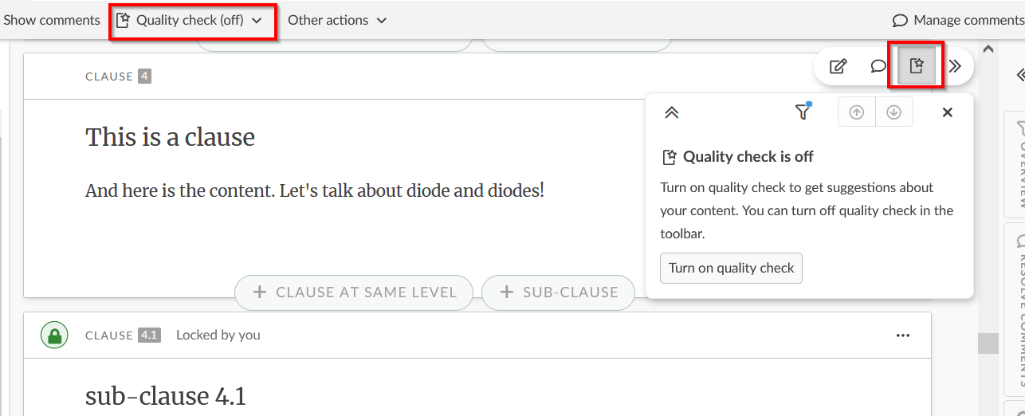Screen dimensions: 1025x416
Task: Click the "sub-clause 4.1" heading
Action: 166,396
